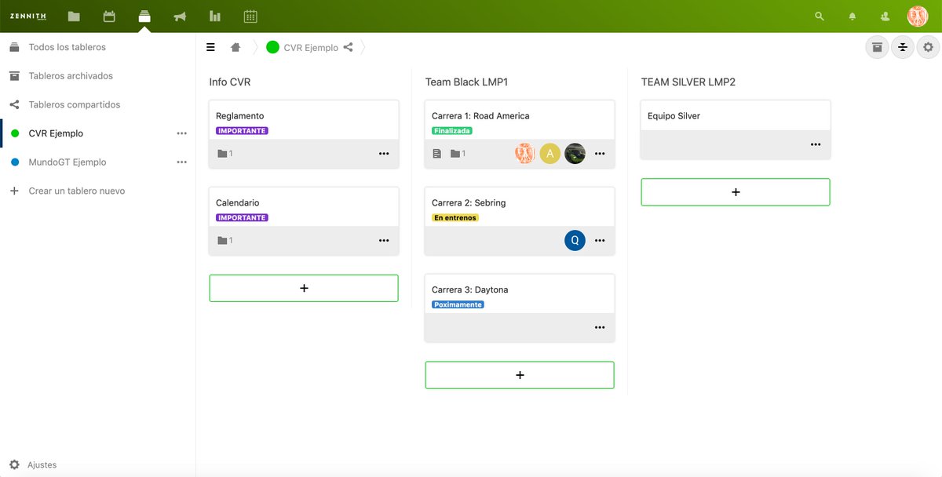This screenshot has width=942, height=477.
Task: Open the three-dot menu for CVR Ejemplo board
Action: click(182, 133)
